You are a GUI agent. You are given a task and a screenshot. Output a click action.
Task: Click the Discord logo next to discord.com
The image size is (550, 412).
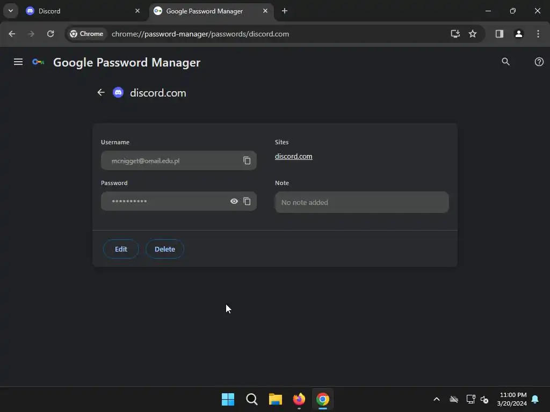(118, 92)
